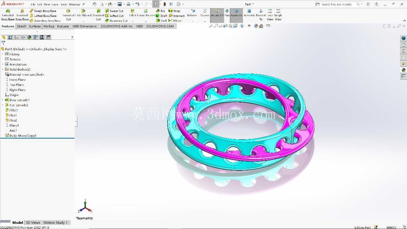Select the Mirror tool

pos(175,20)
